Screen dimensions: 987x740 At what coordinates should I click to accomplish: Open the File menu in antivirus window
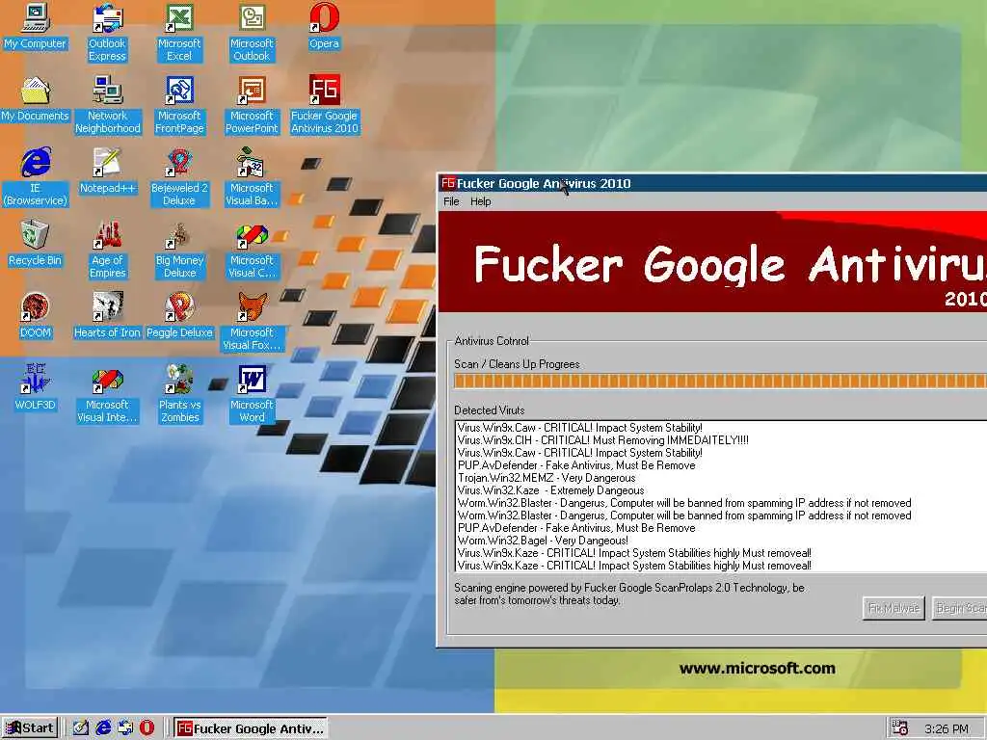[x=451, y=201]
